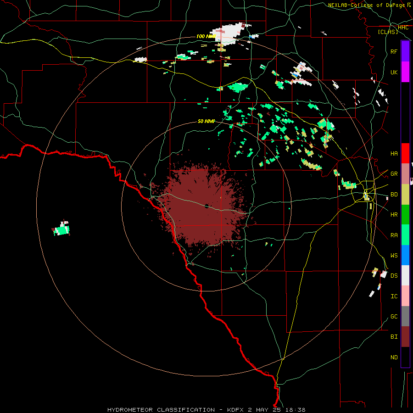Click the HA legend label
The height and width of the screenshot is (413, 413).
(x=394, y=153)
